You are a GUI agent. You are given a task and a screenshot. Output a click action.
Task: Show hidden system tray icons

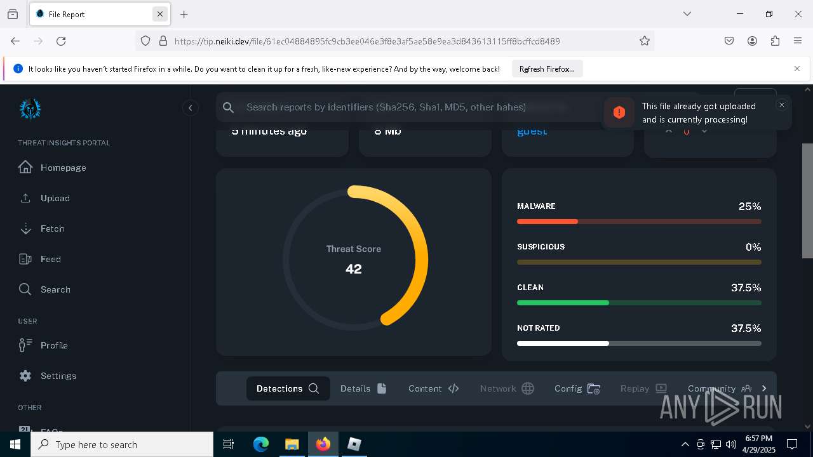pos(685,444)
